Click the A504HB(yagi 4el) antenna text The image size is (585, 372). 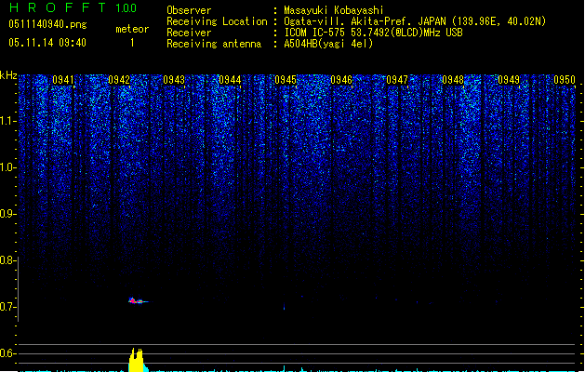click(328, 44)
